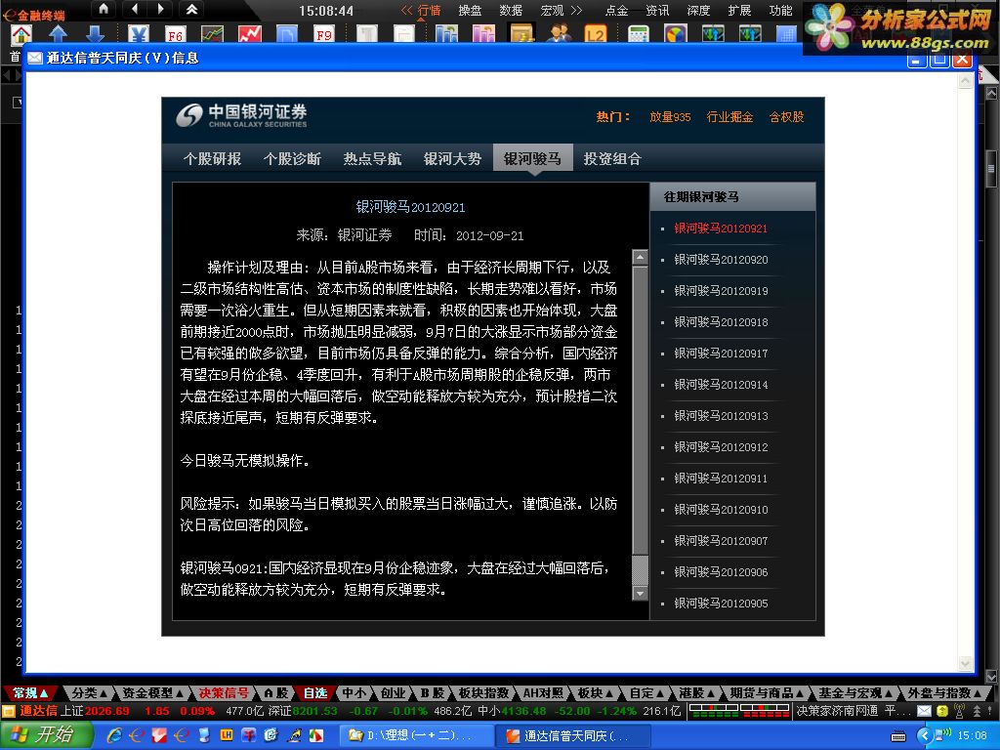Open 银河骏马20120914 past issue
1000x750 pixels.
(721, 385)
